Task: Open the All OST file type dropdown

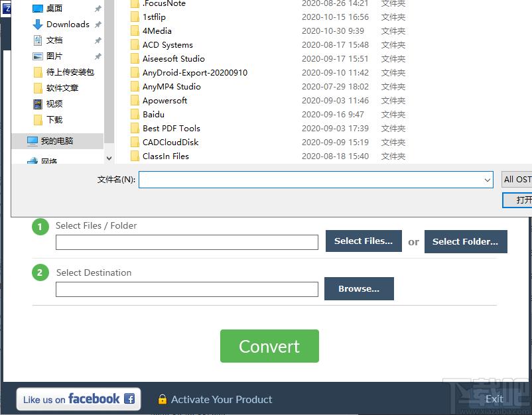Action: [517, 180]
